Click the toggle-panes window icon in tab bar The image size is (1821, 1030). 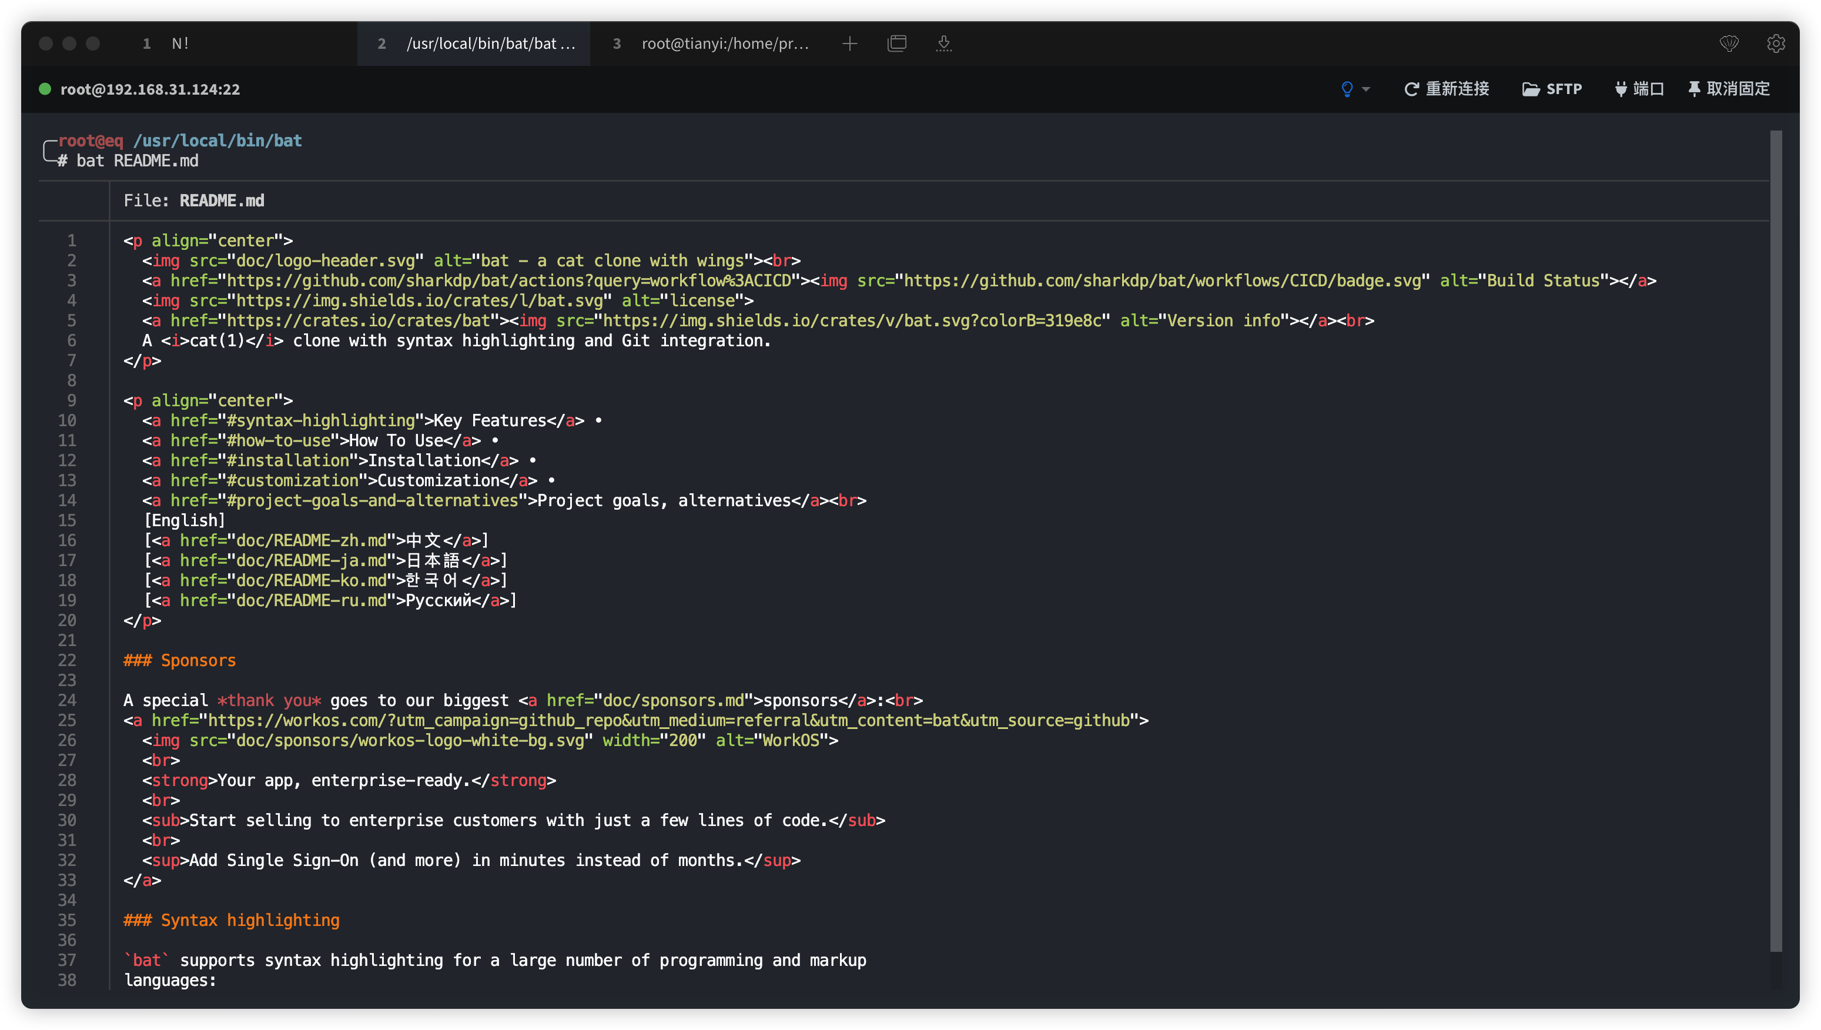pyautogui.click(x=897, y=44)
